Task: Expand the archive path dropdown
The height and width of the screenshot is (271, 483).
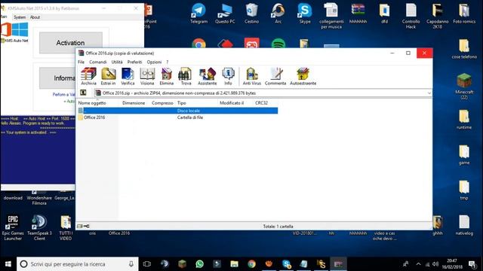Action: coord(429,93)
